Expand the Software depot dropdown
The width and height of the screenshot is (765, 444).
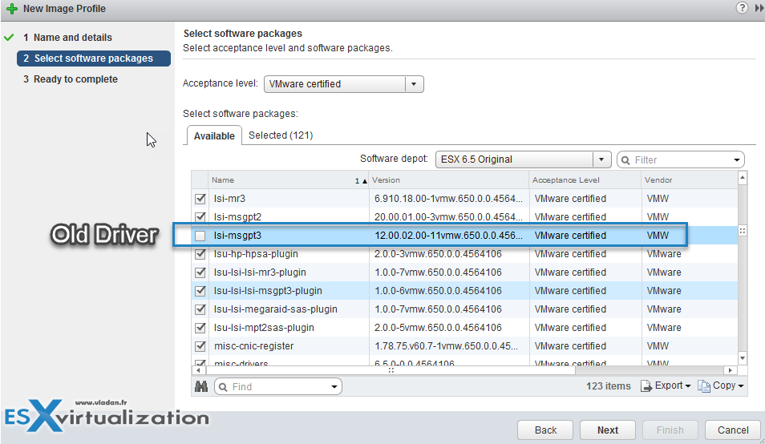coord(602,159)
